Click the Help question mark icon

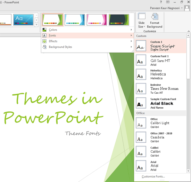click(x=161, y=2)
